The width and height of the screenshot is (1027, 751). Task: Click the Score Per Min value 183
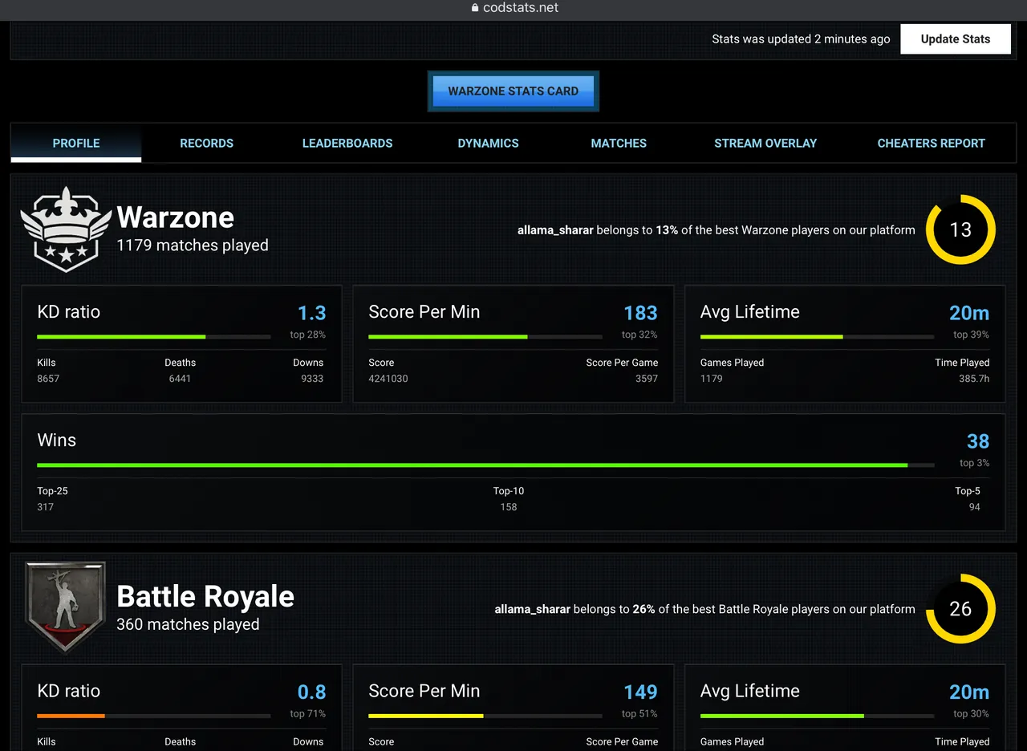[x=640, y=313]
